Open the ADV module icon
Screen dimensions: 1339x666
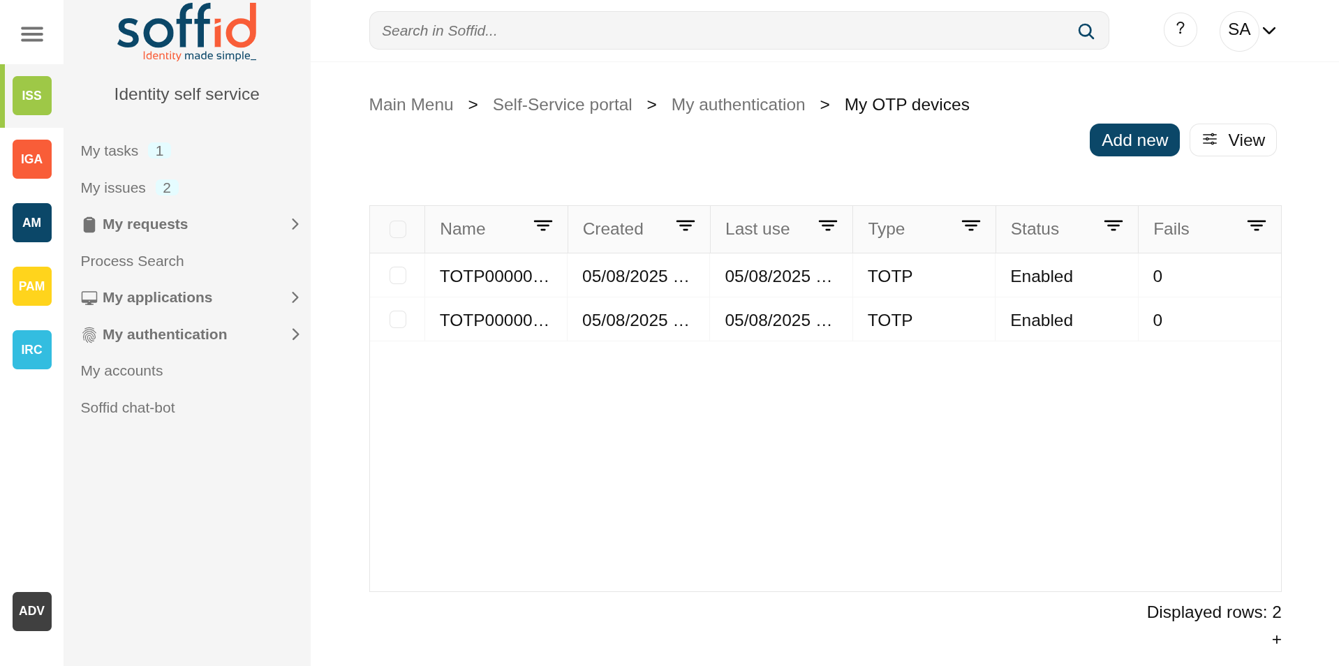coord(31,612)
